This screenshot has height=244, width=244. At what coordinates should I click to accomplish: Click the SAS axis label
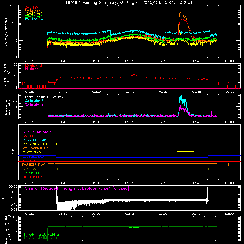(x=3, y=198)
